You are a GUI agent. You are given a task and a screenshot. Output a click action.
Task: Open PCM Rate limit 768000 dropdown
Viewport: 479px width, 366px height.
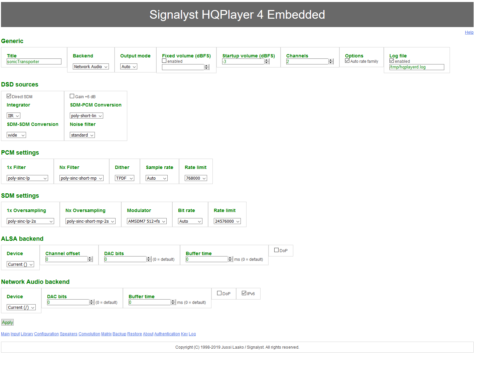pyautogui.click(x=196, y=178)
